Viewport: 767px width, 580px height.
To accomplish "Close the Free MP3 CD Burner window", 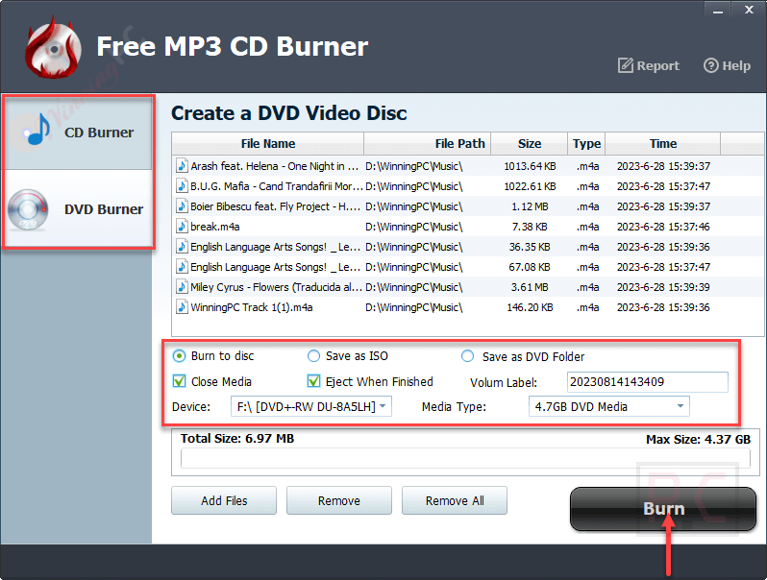I will 749,10.
